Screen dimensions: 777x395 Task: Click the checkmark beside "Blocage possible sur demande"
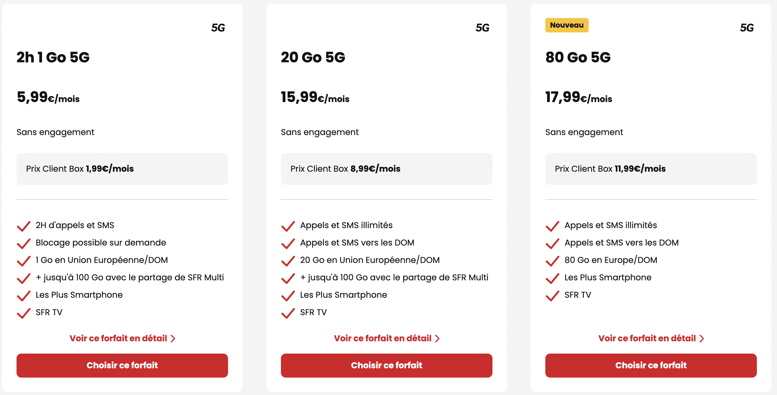click(x=24, y=244)
